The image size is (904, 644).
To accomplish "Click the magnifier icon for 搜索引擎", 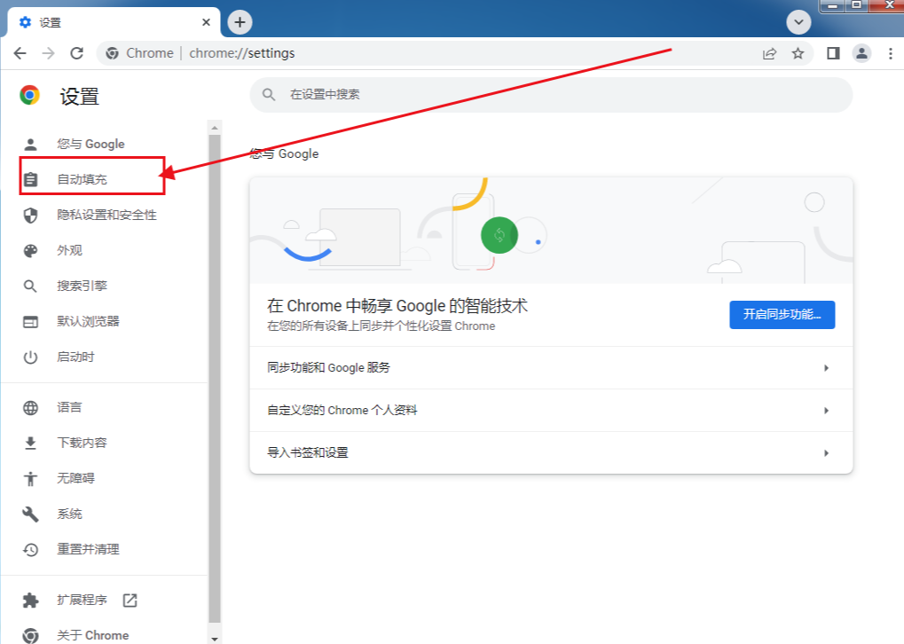I will [x=30, y=286].
